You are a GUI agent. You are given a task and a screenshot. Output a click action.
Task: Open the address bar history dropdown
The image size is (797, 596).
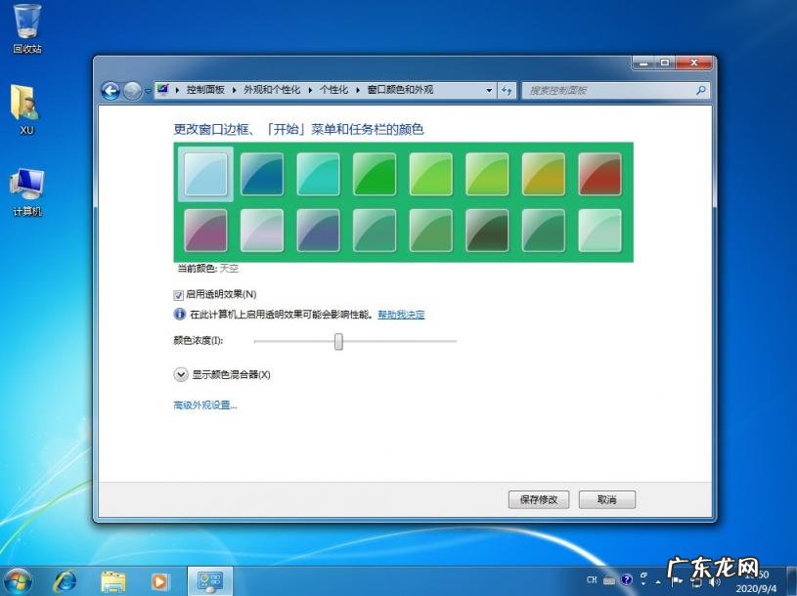point(490,90)
